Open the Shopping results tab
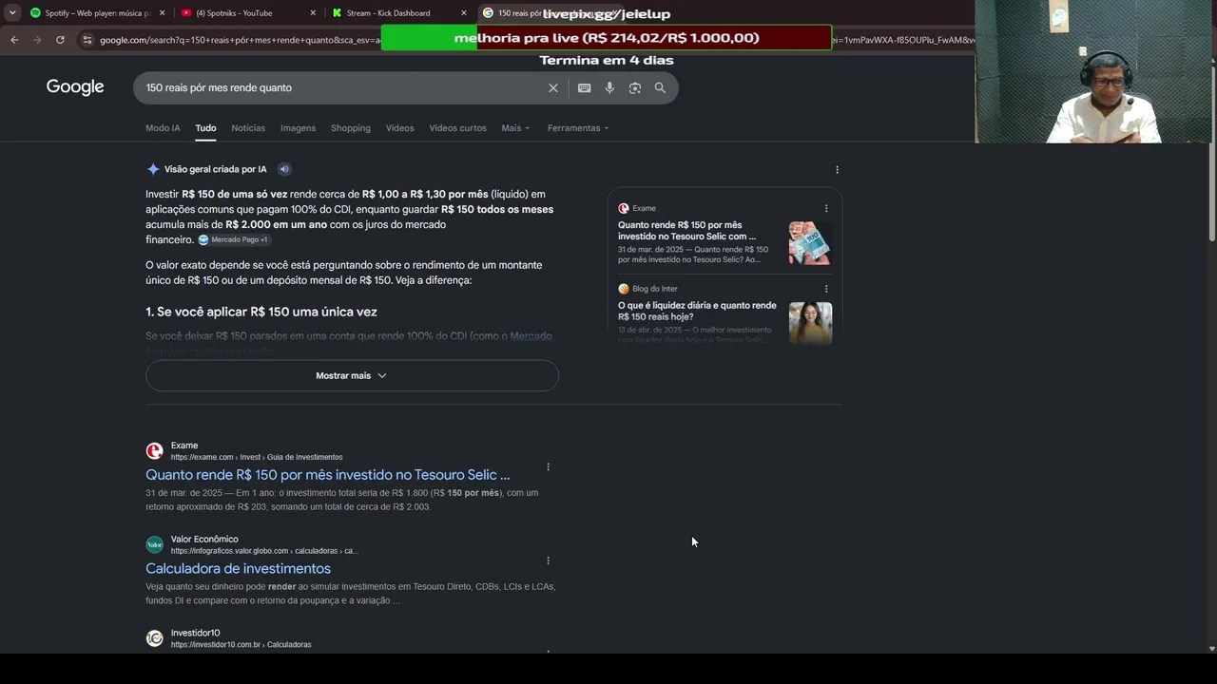The height and width of the screenshot is (684, 1217). click(x=351, y=128)
